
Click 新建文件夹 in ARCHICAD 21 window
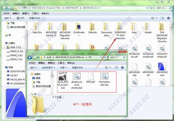coord(35,18)
